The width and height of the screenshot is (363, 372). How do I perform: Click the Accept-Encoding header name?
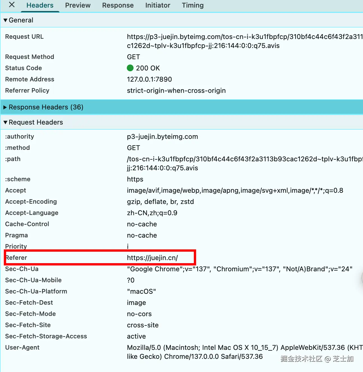[31, 202]
